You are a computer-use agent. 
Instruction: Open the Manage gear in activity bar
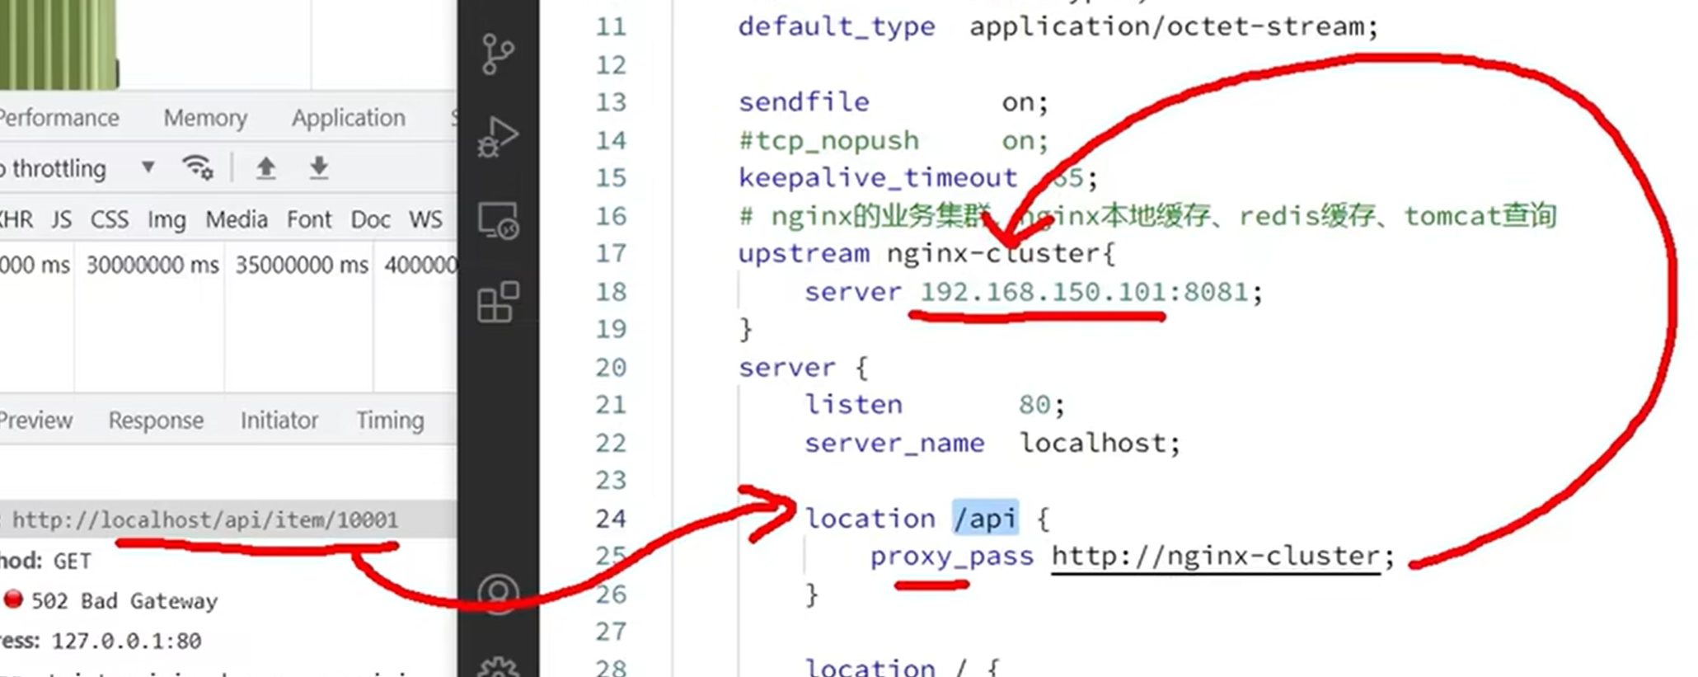(498, 666)
